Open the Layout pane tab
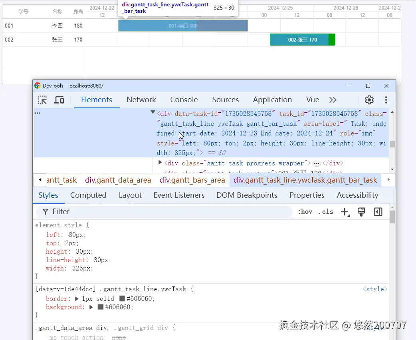The width and height of the screenshot is (416, 340). pyautogui.click(x=130, y=195)
